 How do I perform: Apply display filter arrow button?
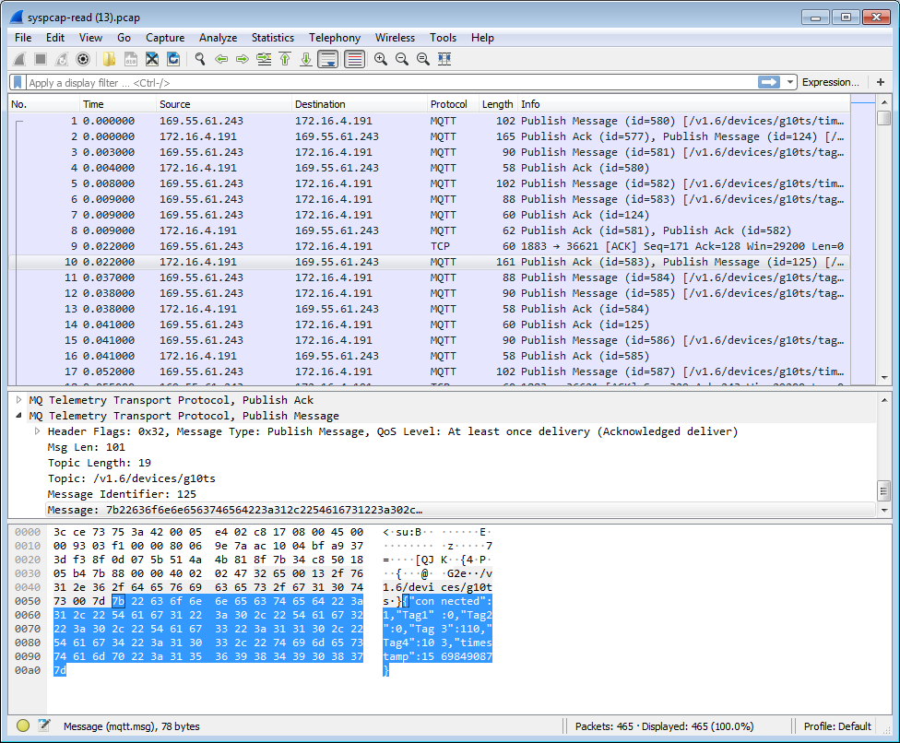pos(769,83)
